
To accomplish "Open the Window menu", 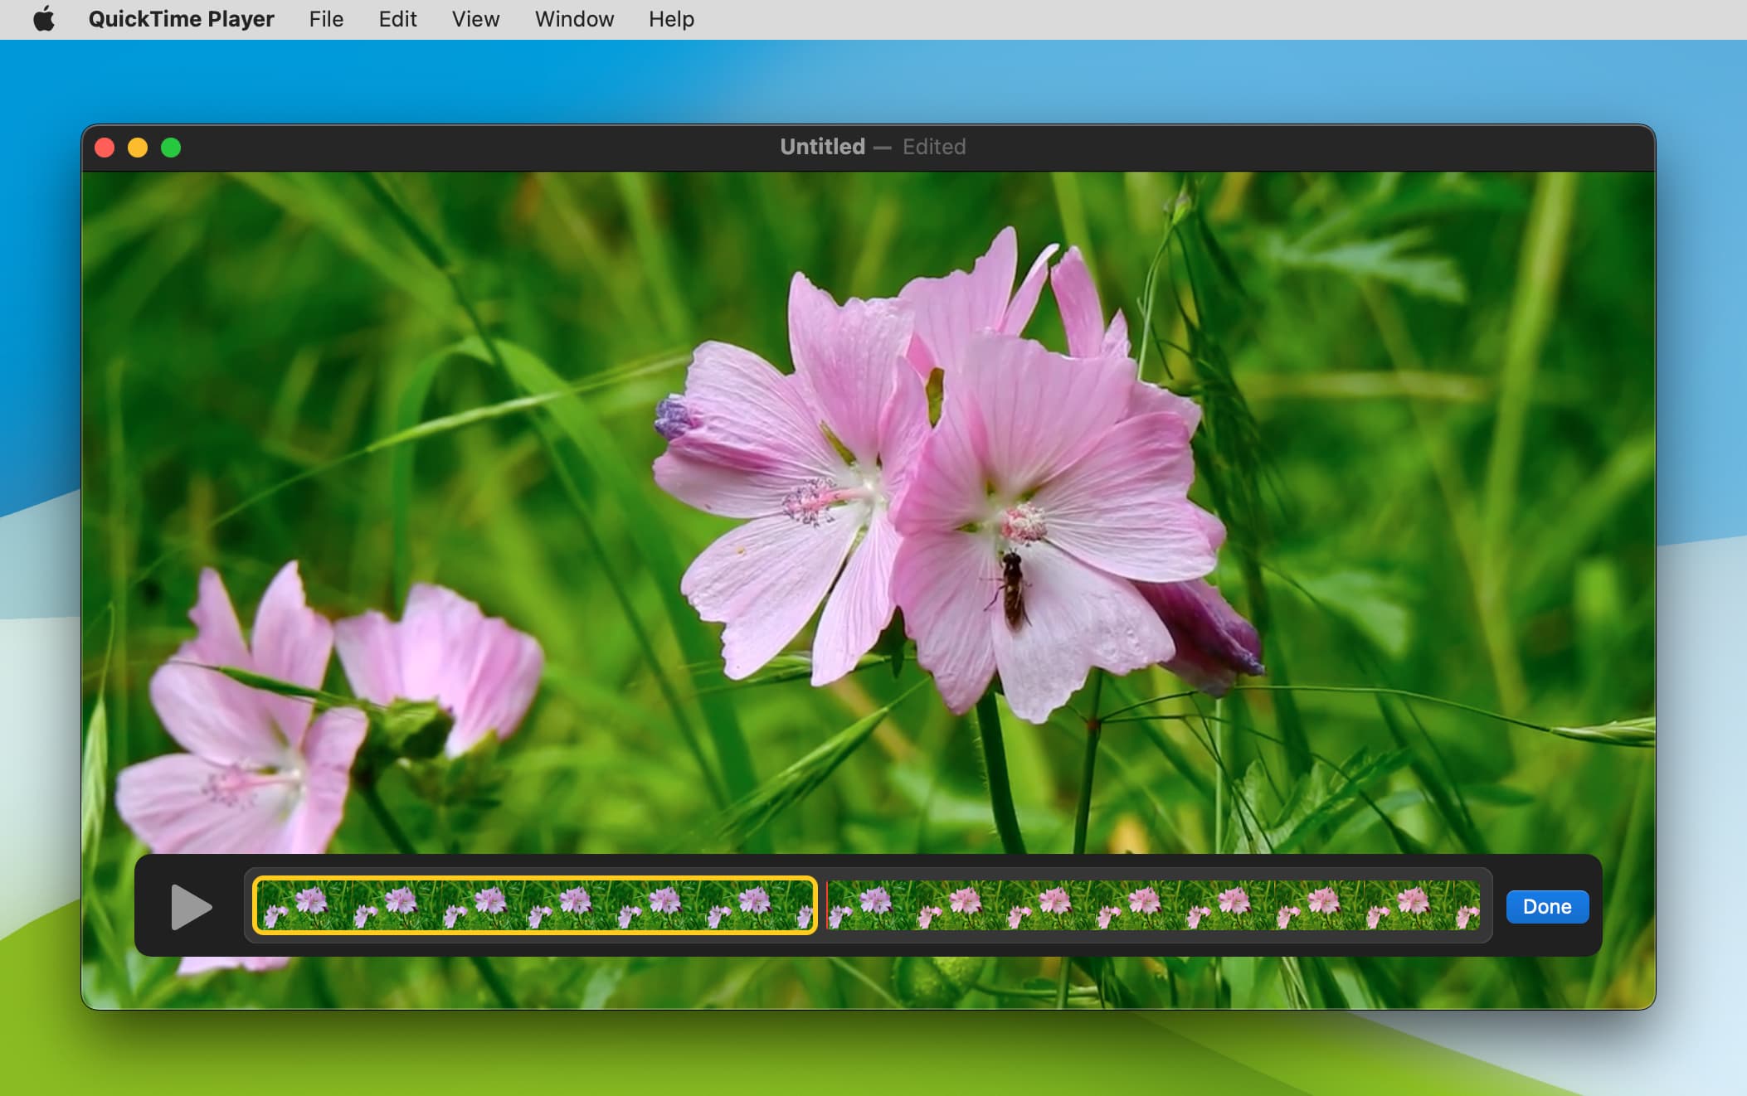I will pos(574,19).
